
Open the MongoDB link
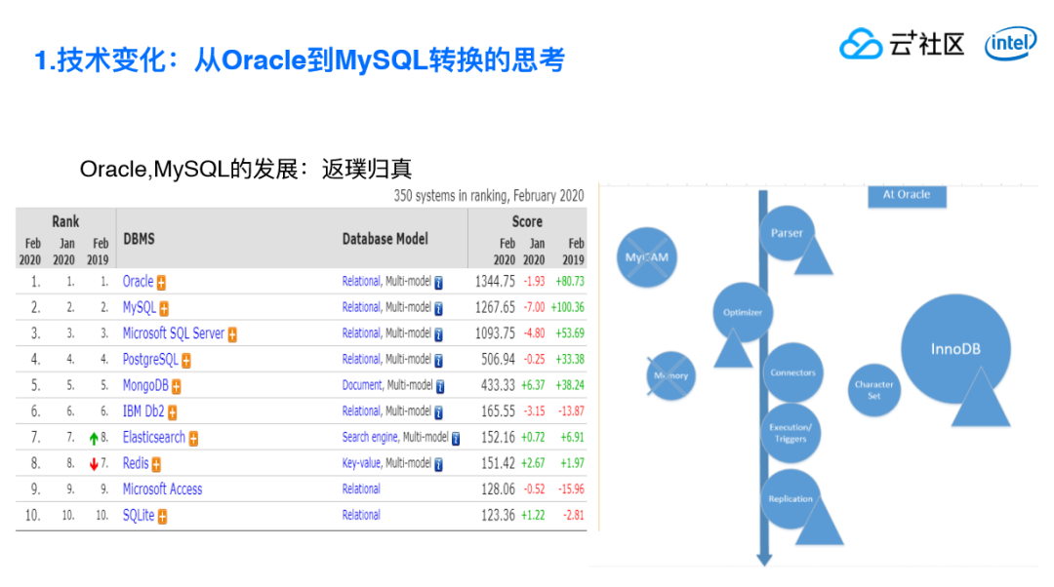click(x=145, y=385)
